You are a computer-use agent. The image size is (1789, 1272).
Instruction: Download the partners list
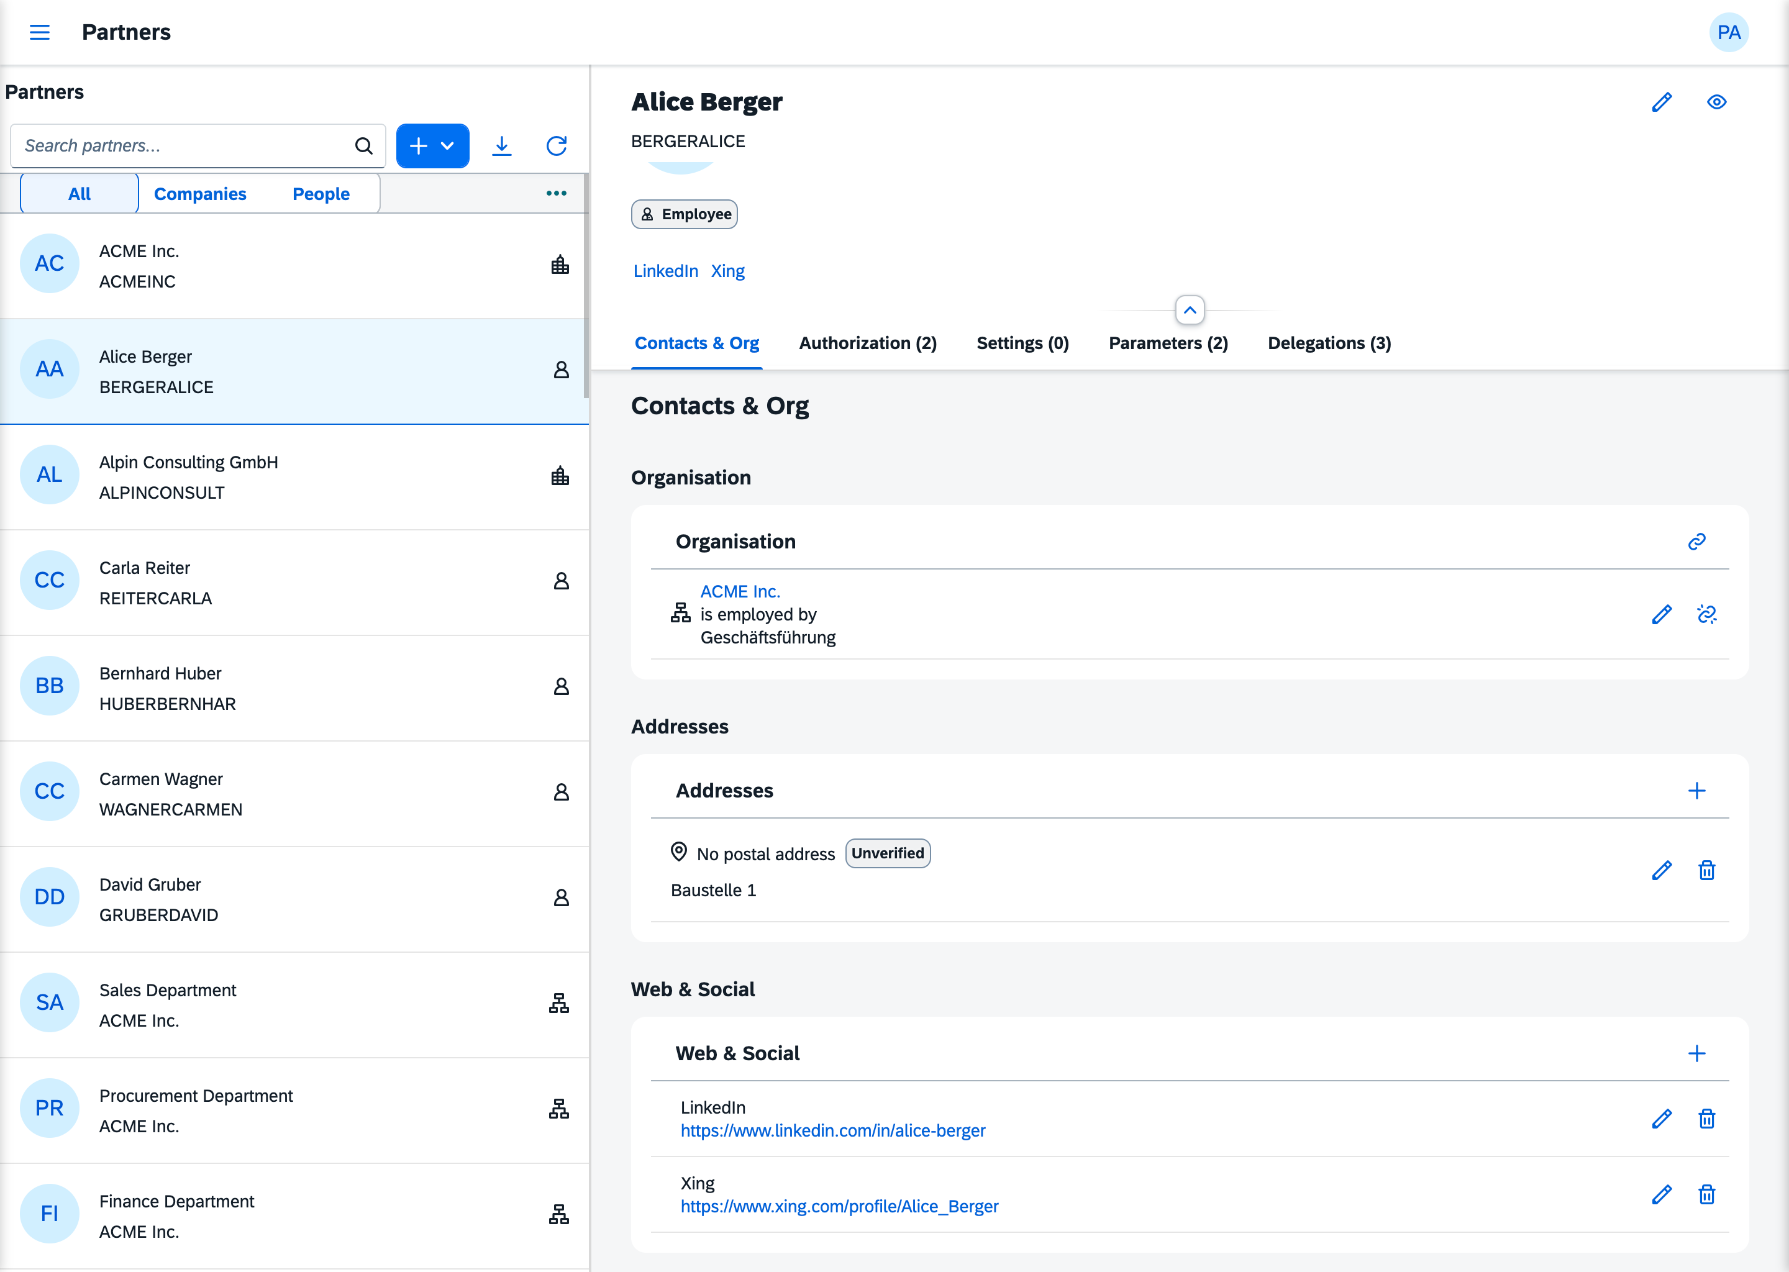coord(501,146)
